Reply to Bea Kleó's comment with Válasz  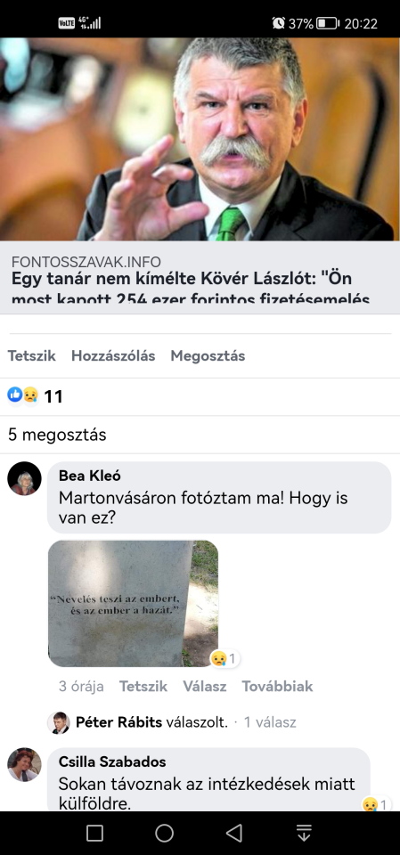pyautogui.click(x=205, y=686)
